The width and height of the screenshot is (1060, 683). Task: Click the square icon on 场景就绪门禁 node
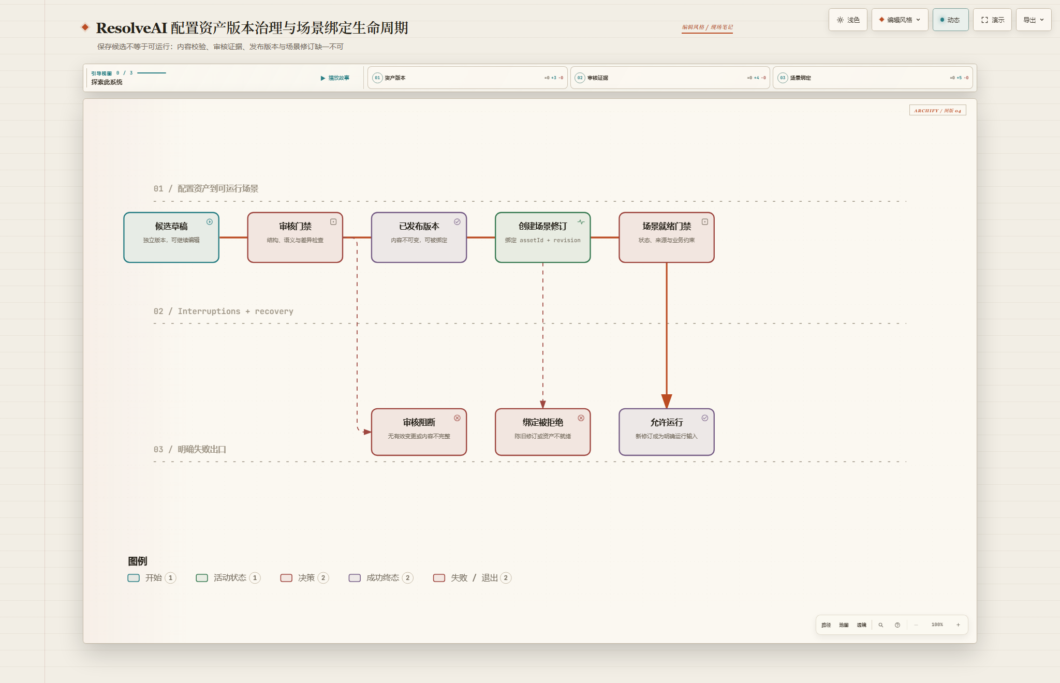[705, 222]
